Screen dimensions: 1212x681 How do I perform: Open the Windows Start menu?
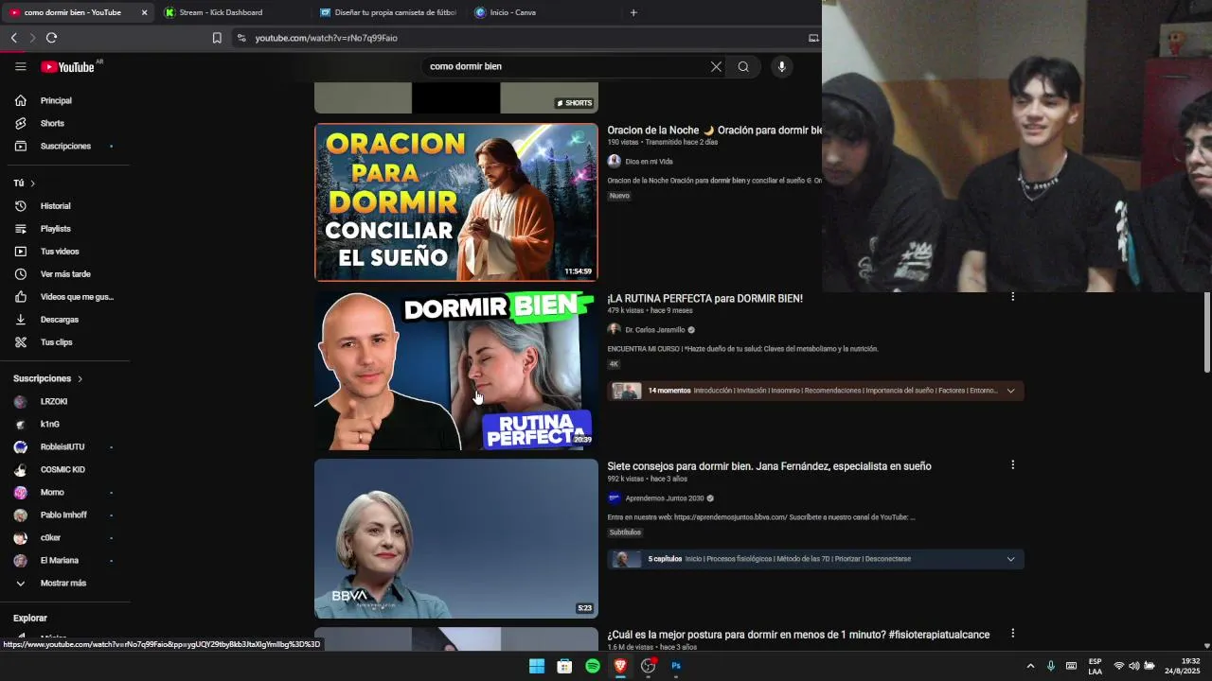click(x=537, y=666)
